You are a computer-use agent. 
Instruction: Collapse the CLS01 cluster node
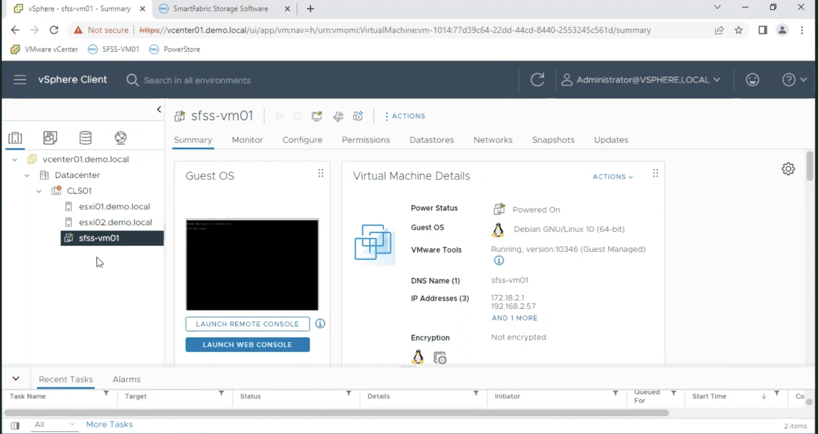[x=39, y=191]
